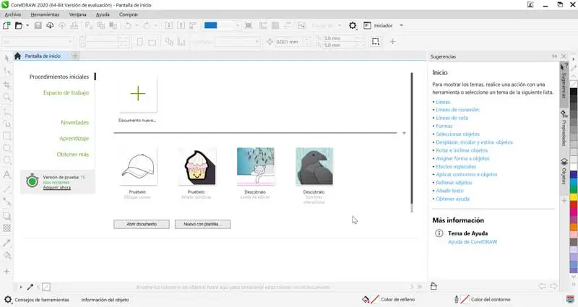Open the Iniciador dropdown arrow
The width and height of the screenshot is (578, 307).
pos(402,25)
